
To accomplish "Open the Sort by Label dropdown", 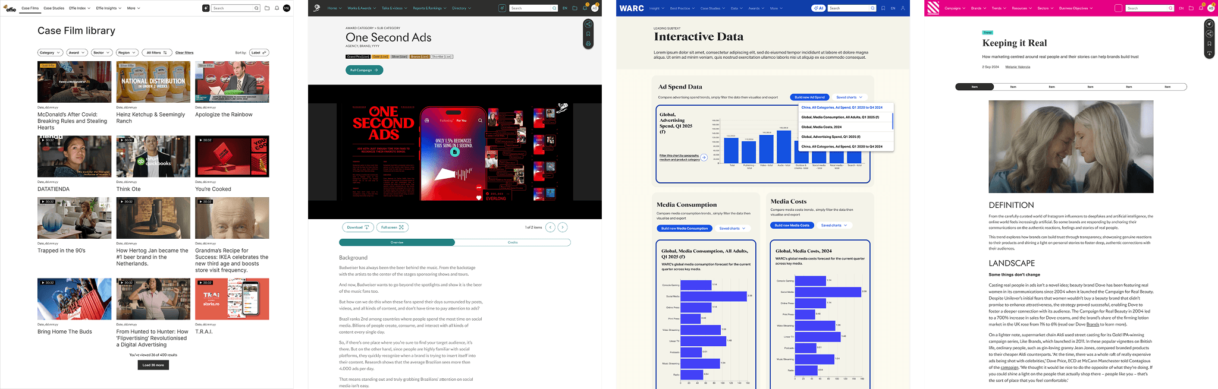I will [259, 52].
